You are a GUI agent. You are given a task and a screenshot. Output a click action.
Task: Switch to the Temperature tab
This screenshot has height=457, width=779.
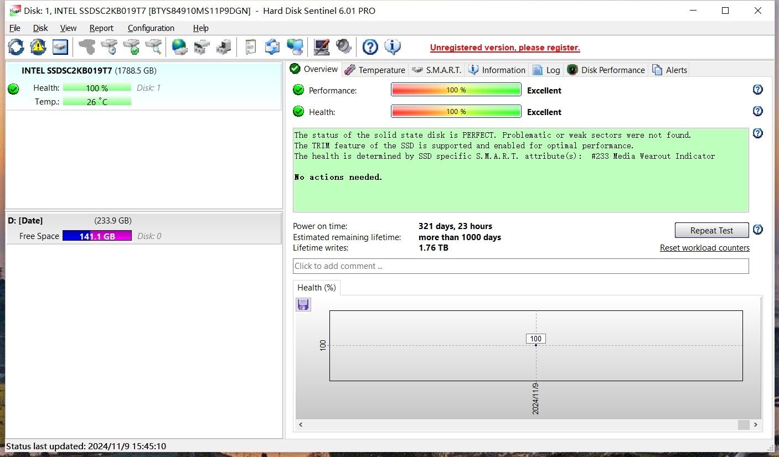coord(375,70)
